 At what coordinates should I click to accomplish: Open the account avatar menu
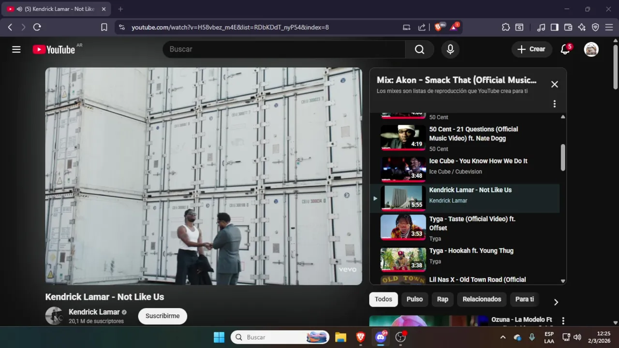[591, 49]
